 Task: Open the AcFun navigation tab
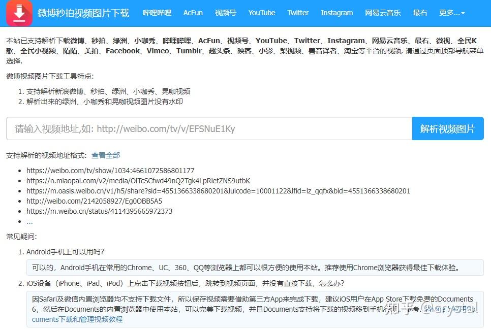pyautogui.click(x=193, y=13)
